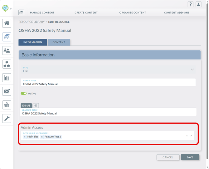Open the Home icon in sidebar
This screenshot has height=169, width=209.
click(7, 23)
